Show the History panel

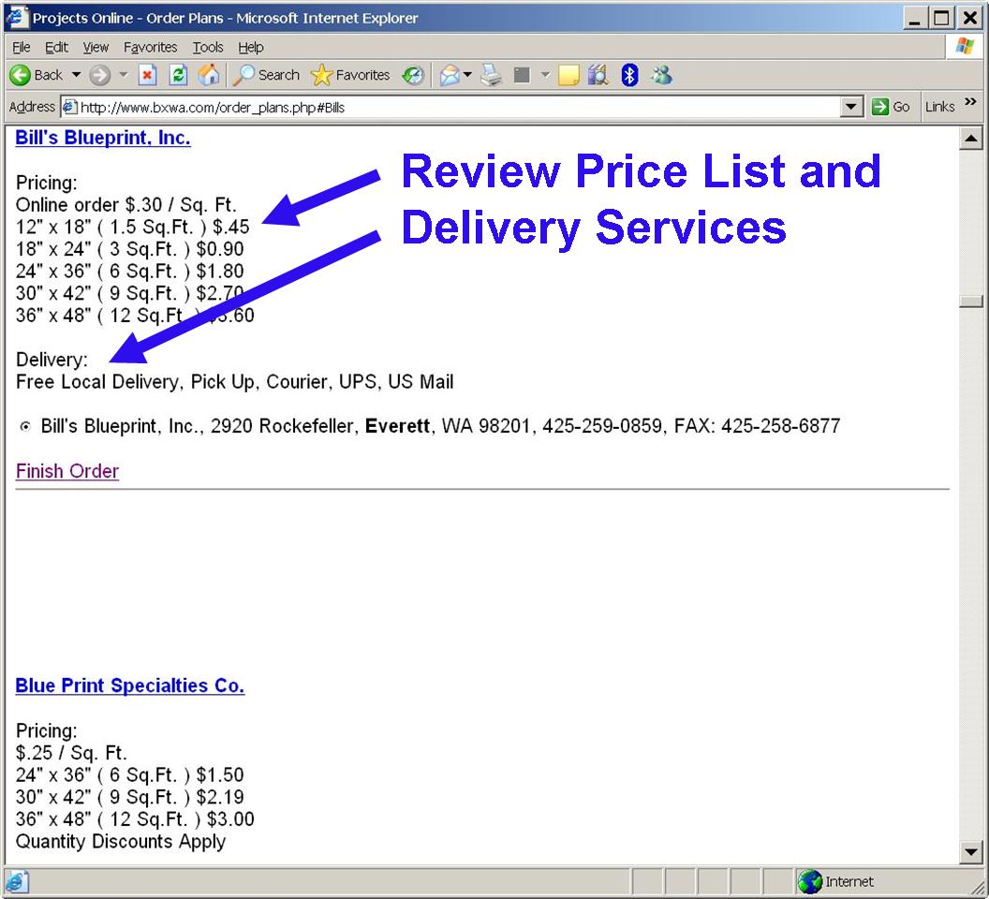[x=413, y=76]
